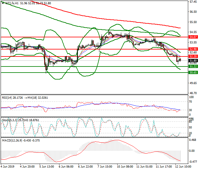This screenshot has height=170, width=200.
Task: Click the RSI scale value 70
Action: tap(190, 102)
